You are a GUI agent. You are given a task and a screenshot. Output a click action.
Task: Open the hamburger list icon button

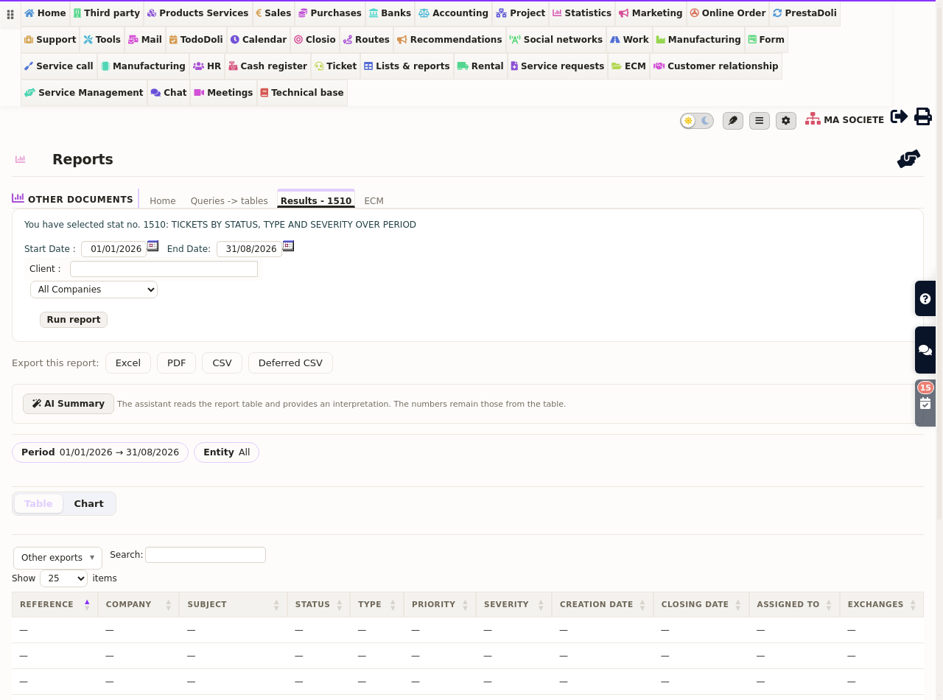tap(760, 121)
